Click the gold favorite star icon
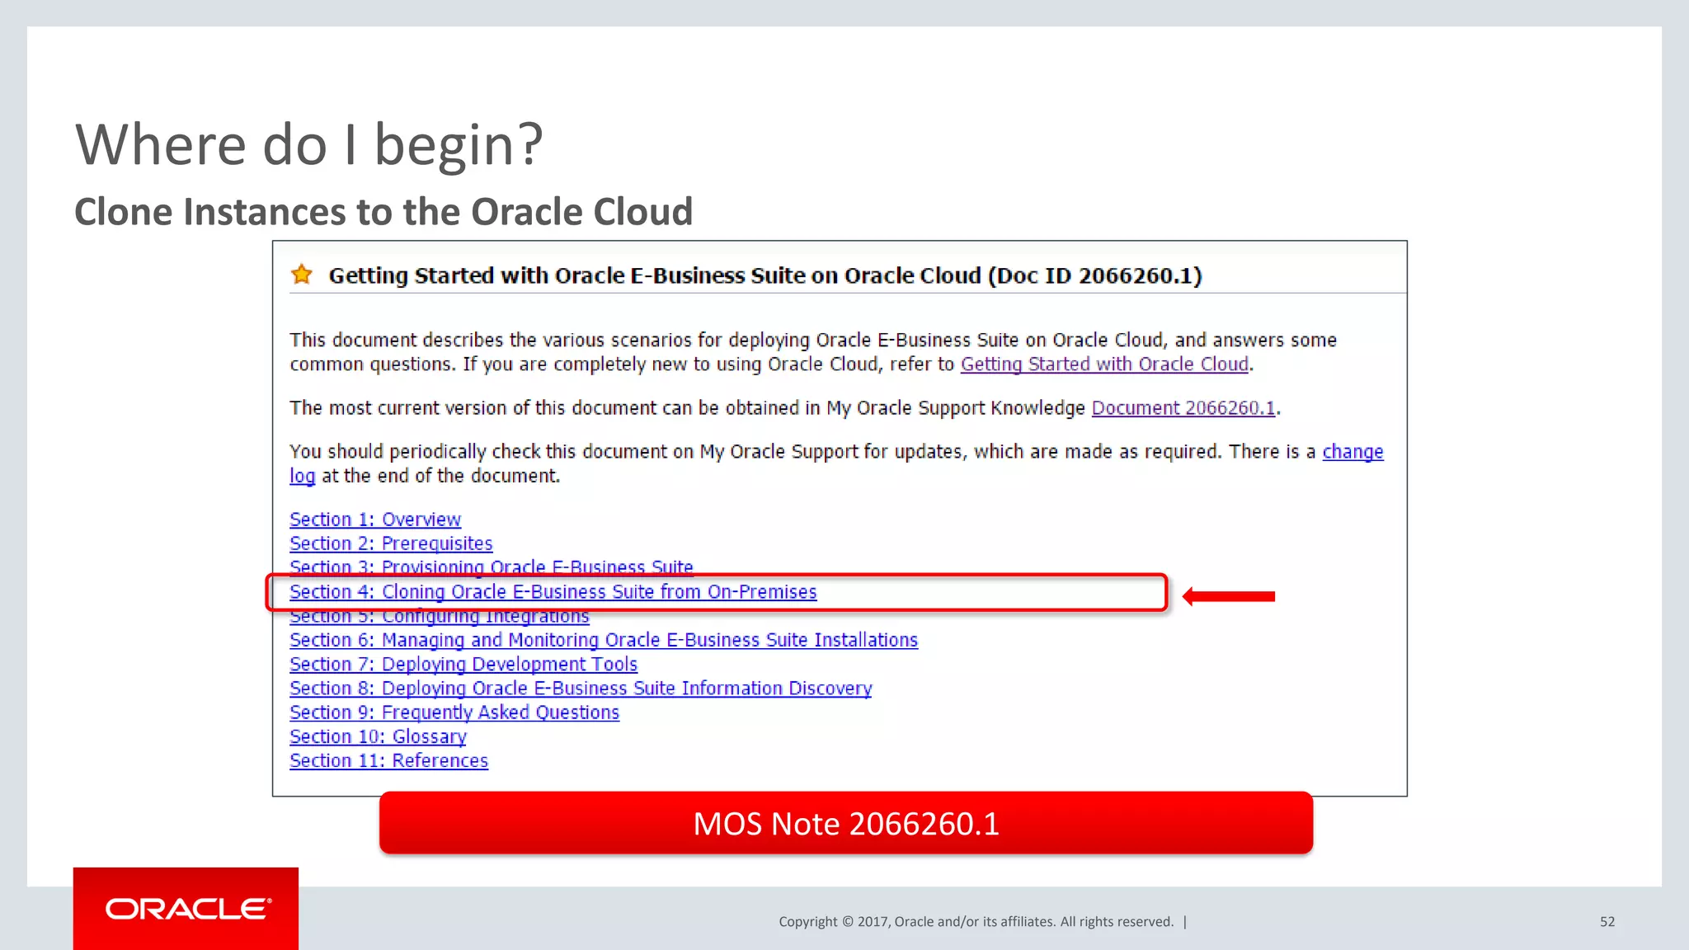 coord(302,274)
